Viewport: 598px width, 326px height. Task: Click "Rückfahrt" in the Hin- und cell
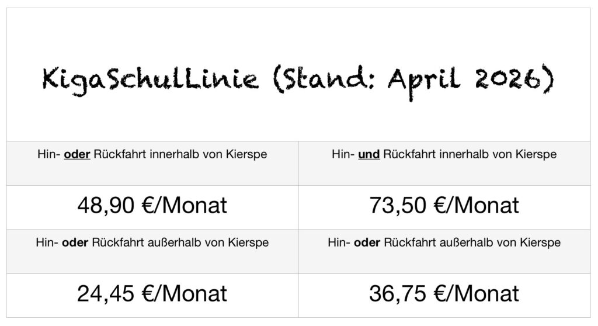click(x=406, y=155)
